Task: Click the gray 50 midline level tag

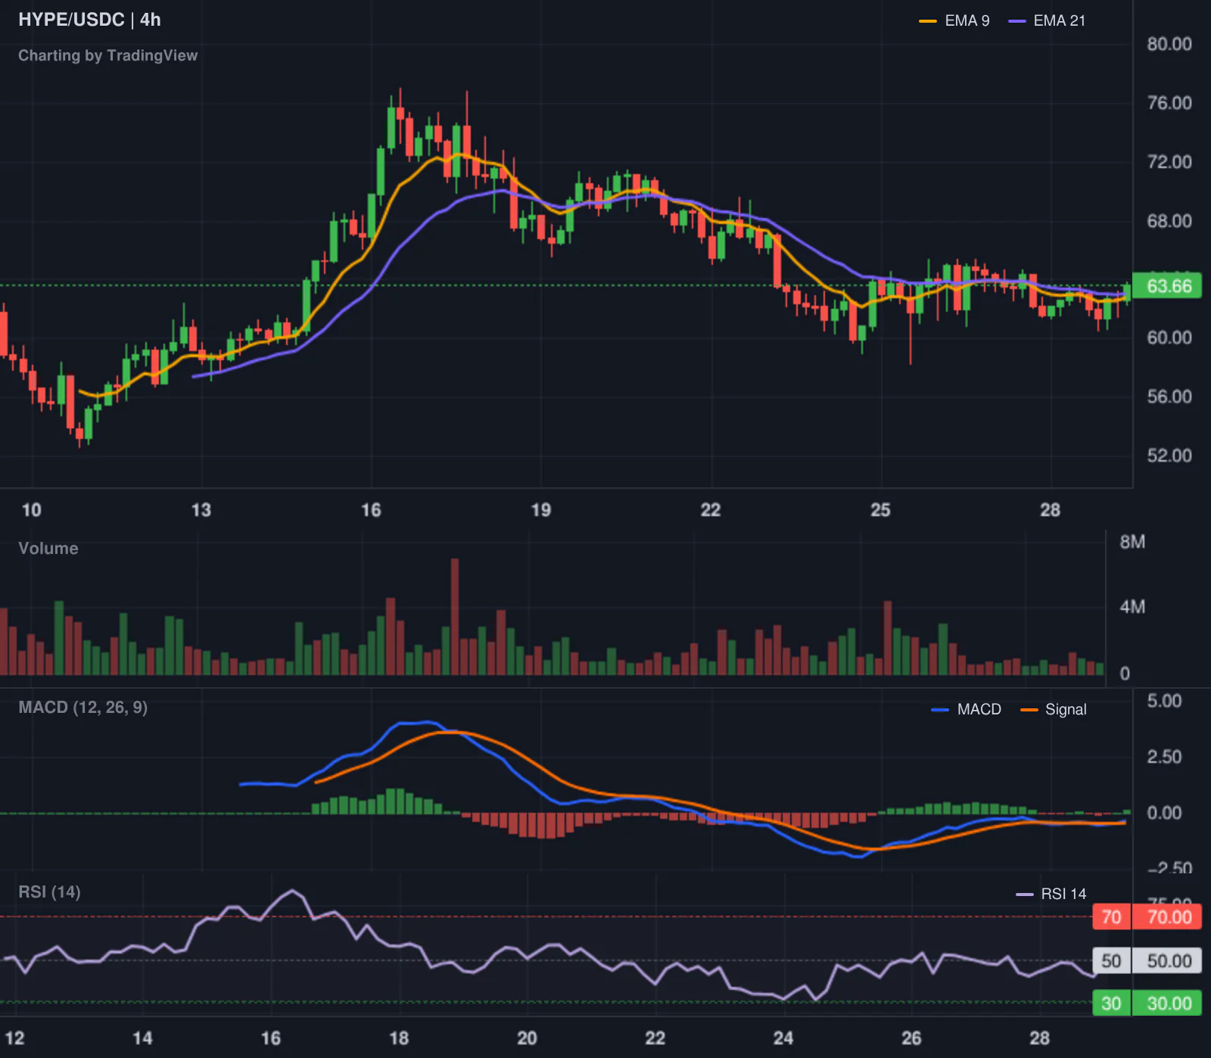Action: click(x=1111, y=961)
